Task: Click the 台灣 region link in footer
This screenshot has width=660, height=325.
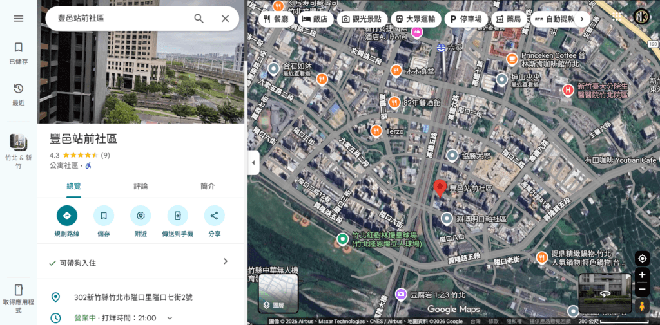Action: (476, 322)
